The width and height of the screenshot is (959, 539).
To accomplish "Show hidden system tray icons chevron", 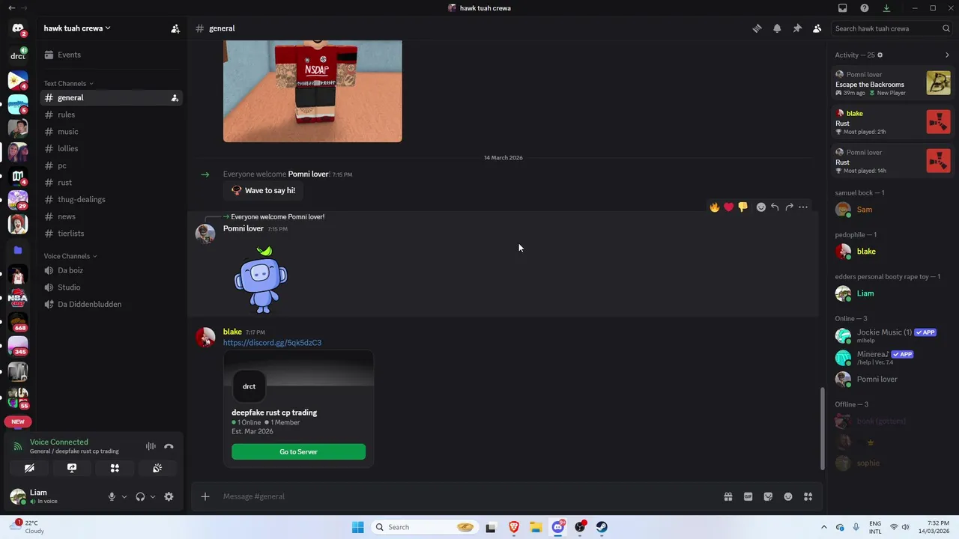I will tap(824, 527).
